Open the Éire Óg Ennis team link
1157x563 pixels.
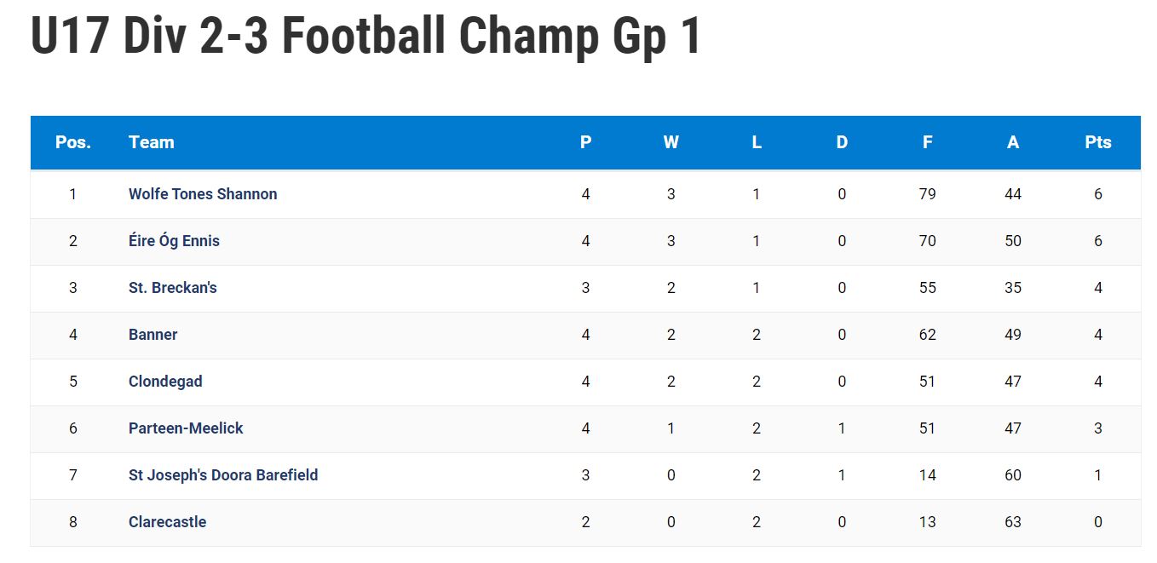[174, 241]
